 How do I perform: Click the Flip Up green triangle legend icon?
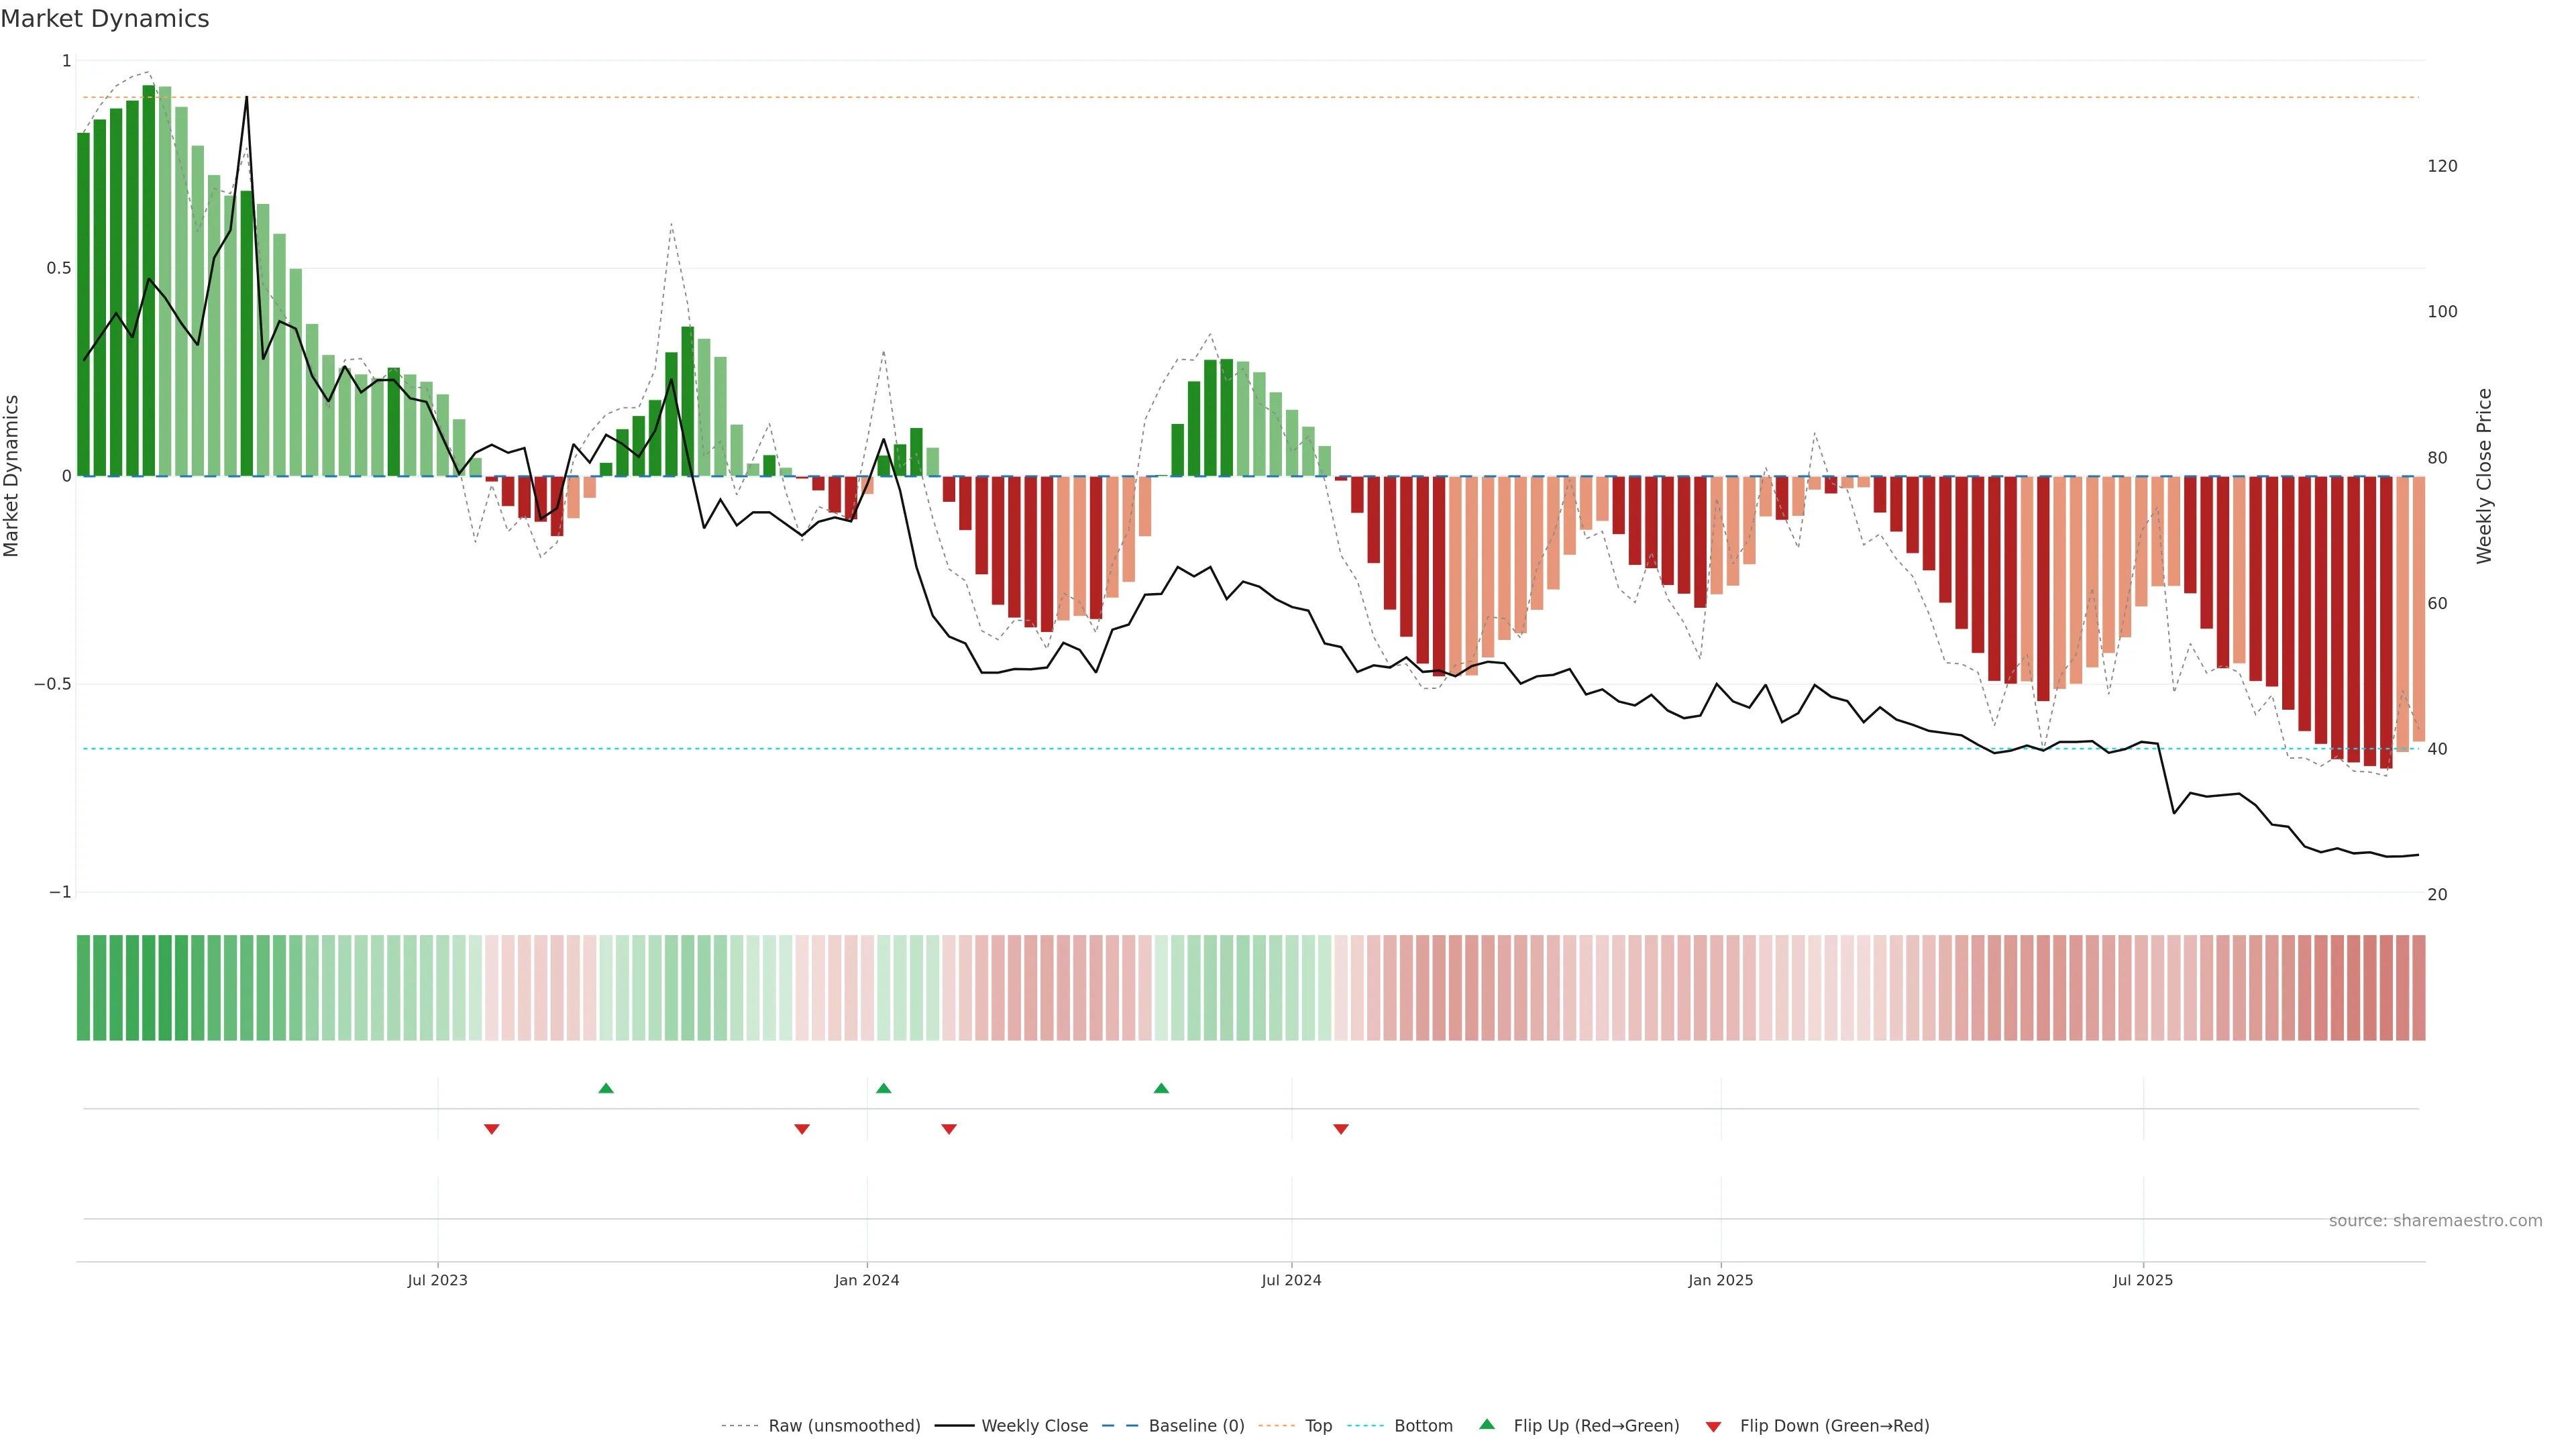click(x=1487, y=1425)
